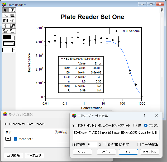Choose the line drawing tool
This screenshot has height=162, width=167.
click(5, 15)
